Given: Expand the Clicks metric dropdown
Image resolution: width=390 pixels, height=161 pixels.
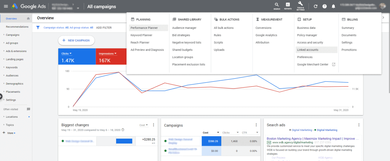Looking at the screenshot, I should tap(67, 54).
